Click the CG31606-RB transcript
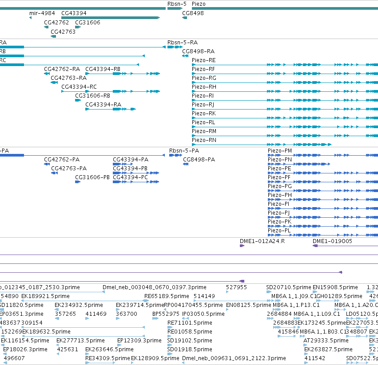 pyautogui.click(x=92, y=96)
